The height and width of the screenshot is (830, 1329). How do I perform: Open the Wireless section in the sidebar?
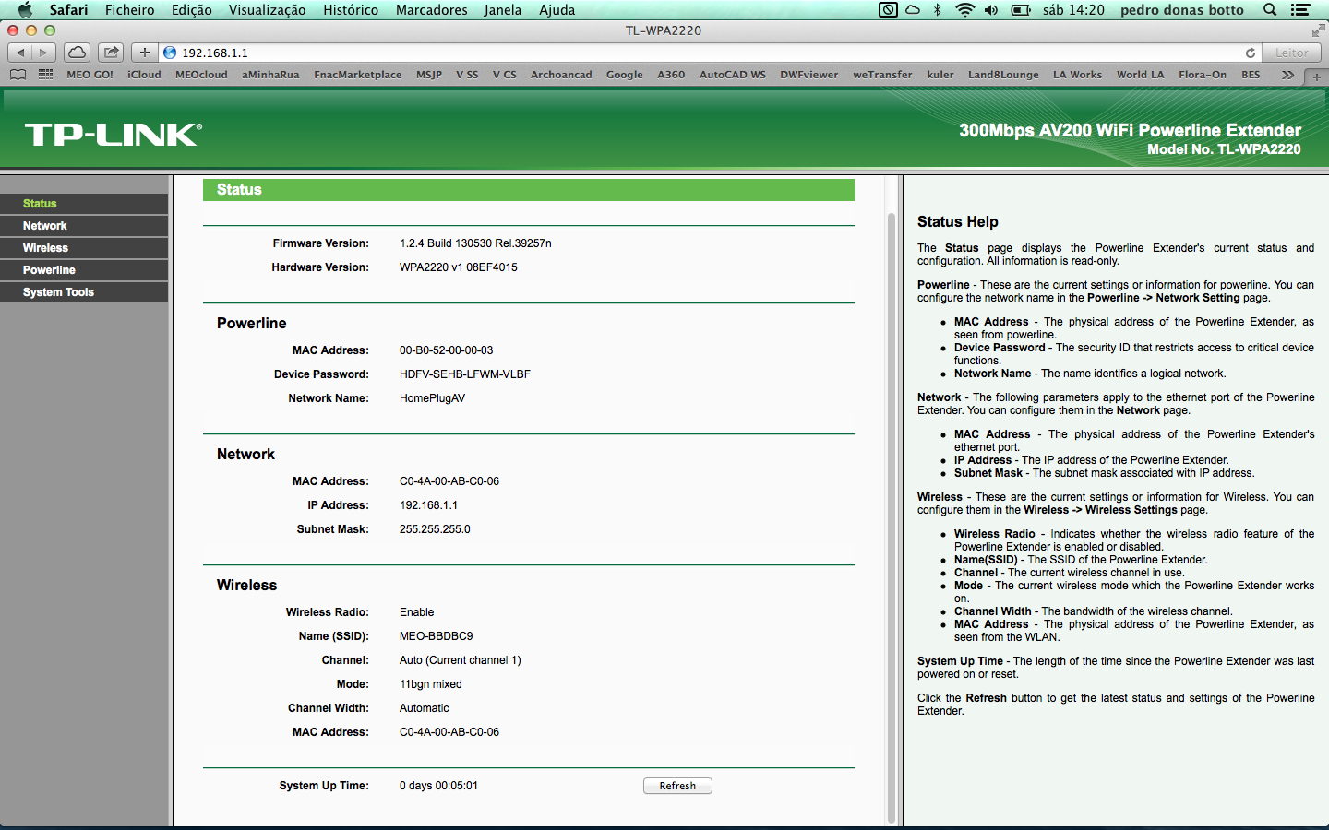click(x=84, y=248)
